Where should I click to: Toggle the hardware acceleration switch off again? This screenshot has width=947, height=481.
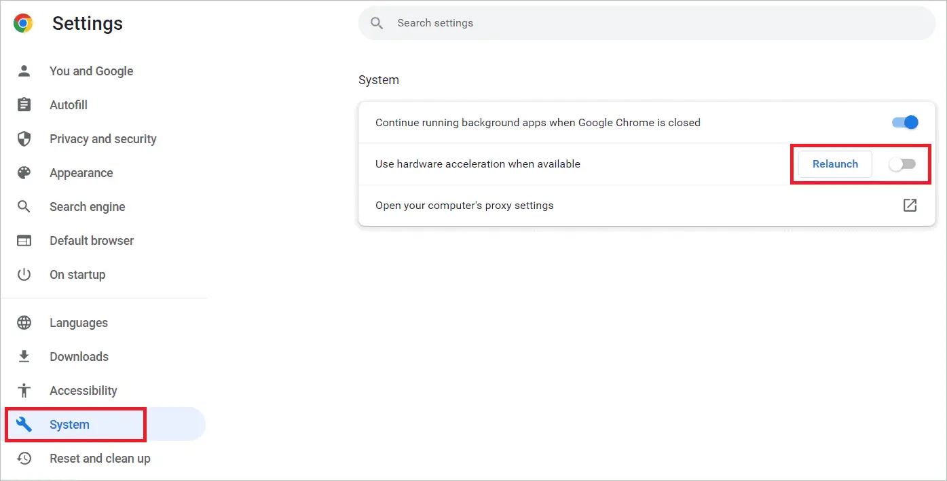[x=904, y=163]
